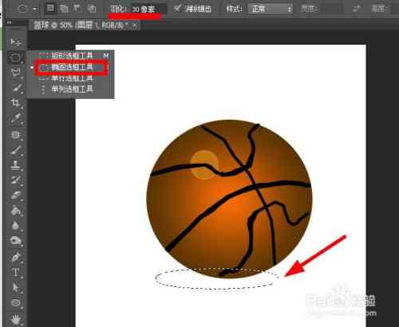This screenshot has width=399, height=327.
Task: Select the Pen tool
Action: pos(16,257)
